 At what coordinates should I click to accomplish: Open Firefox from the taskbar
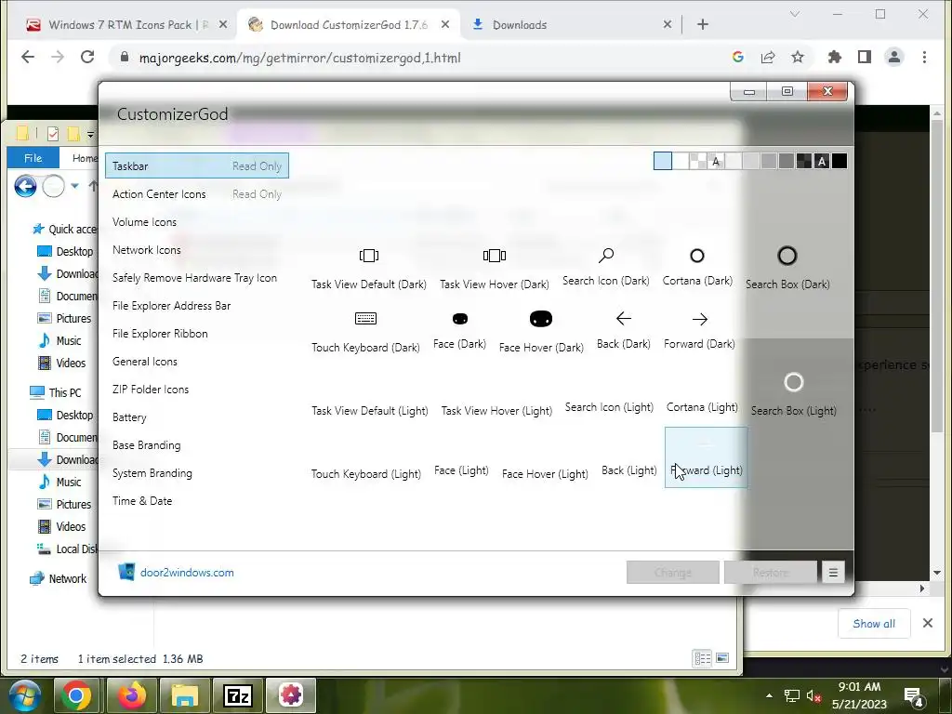pyautogui.click(x=132, y=695)
